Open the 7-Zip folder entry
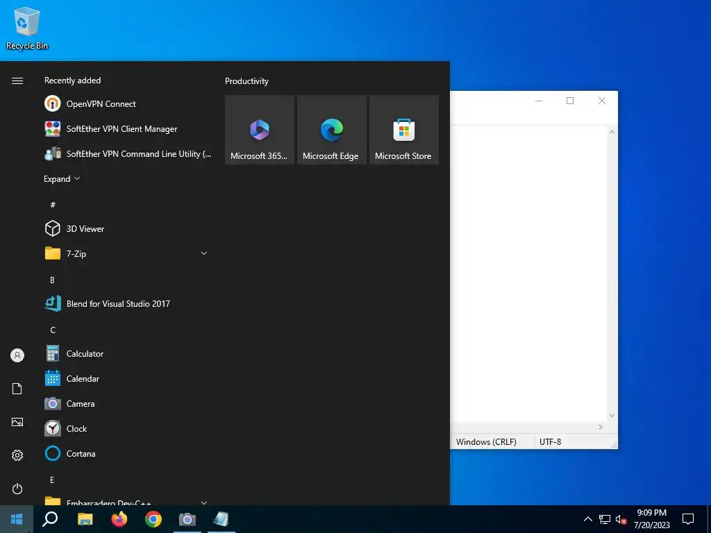 pyautogui.click(x=128, y=254)
